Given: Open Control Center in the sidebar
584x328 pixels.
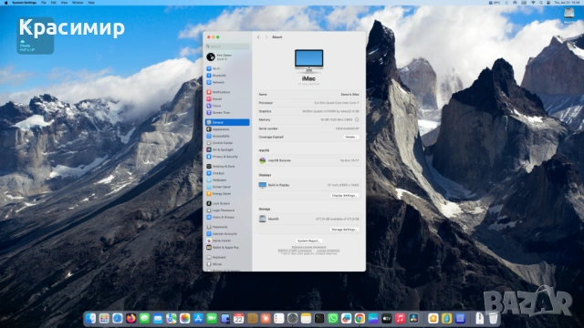Looking at the screenshot, I should (227, 143).
